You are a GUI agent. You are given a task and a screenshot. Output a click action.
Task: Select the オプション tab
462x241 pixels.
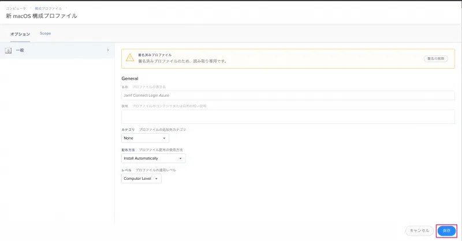pyautogui.click(x=20, y=34)
